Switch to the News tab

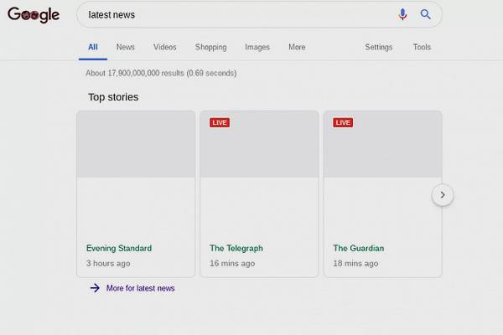coord(126,47)
